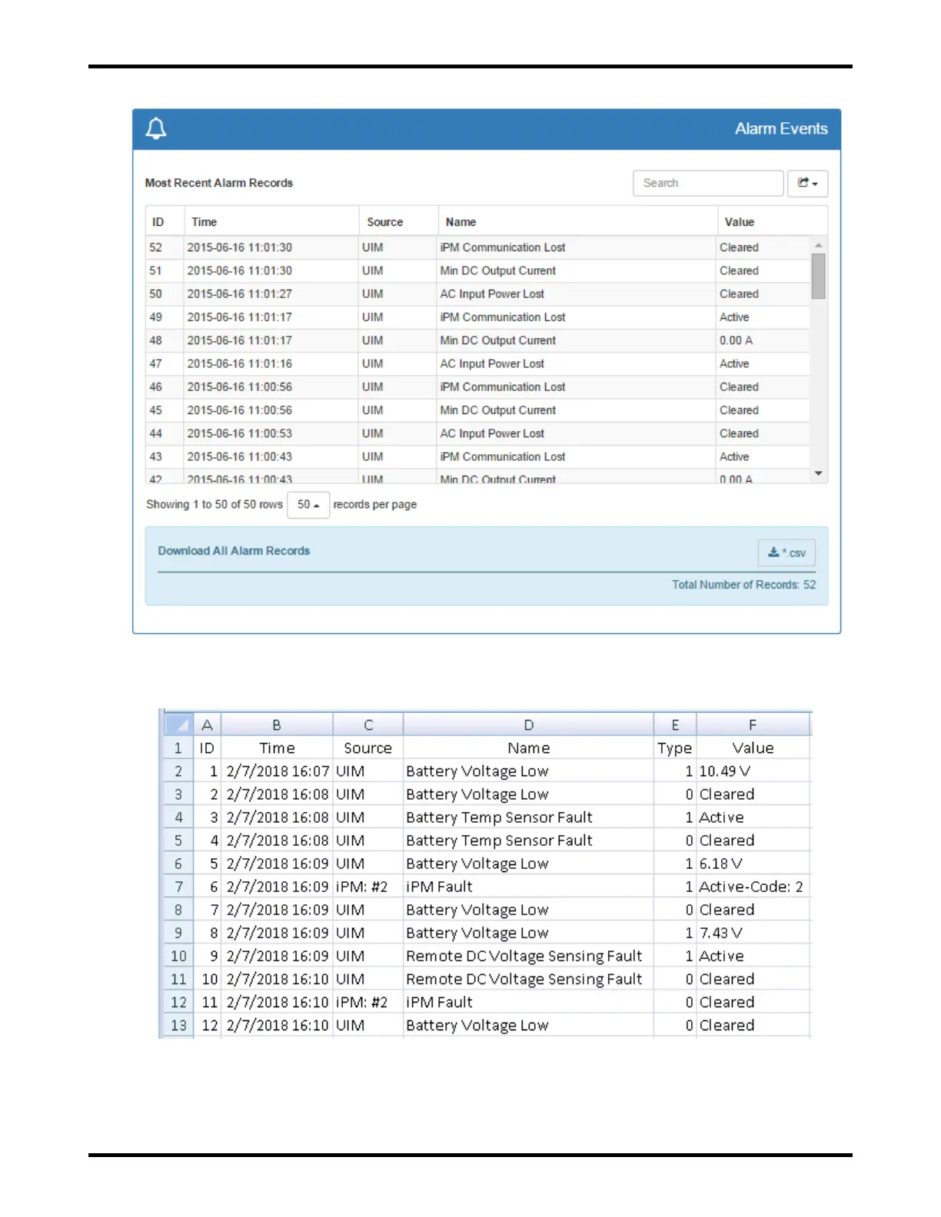Viewport: 941px width, 1217px height.
Task: Click 'Active' value in record 47
Action: (x=734, y=363)
